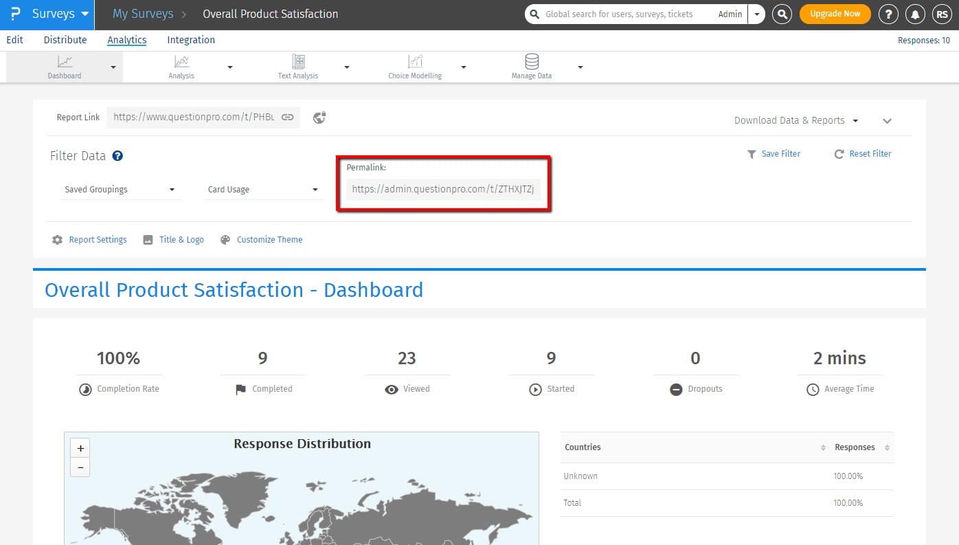The height and width of the screenshot is (545, 959).
Task: Open the Manage Data database icon
Action: click(x=531, y=62)
